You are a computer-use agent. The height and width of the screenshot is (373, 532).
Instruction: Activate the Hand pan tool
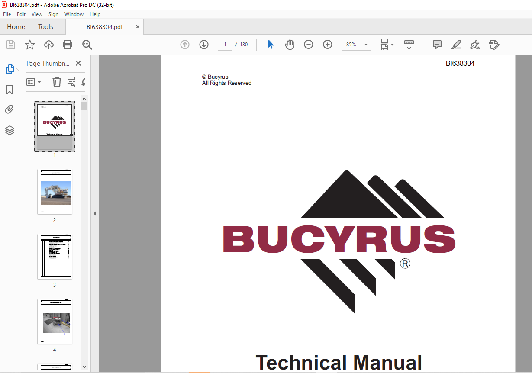point(290,45)
